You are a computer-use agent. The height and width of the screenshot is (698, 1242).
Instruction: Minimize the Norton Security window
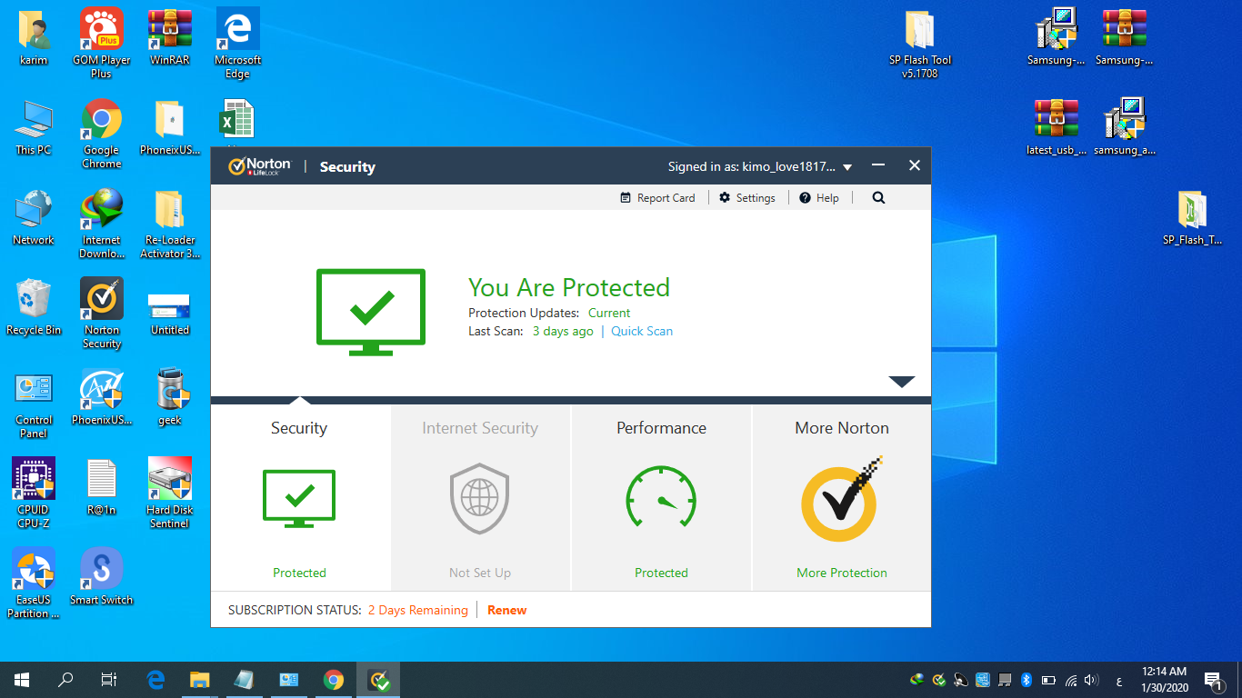coord(878,165)
